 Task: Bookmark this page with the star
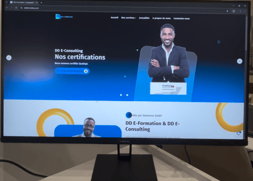coord(227,11)
